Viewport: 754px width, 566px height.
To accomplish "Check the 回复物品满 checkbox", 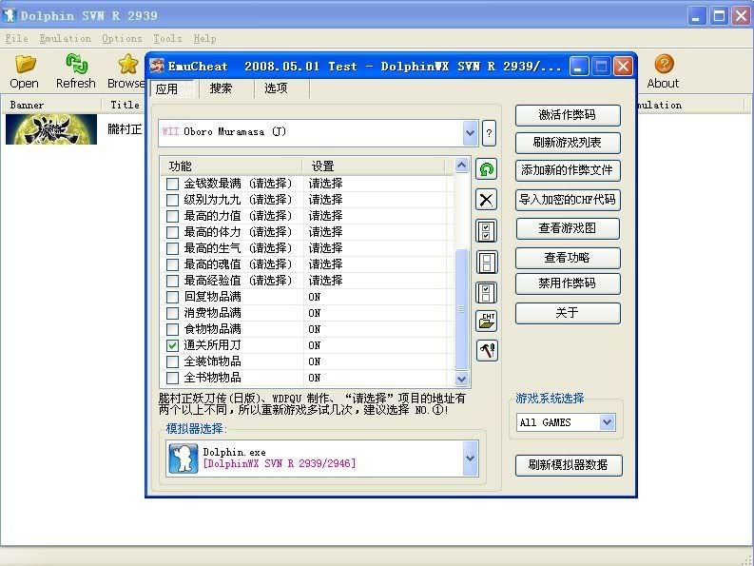I will 172,297.
